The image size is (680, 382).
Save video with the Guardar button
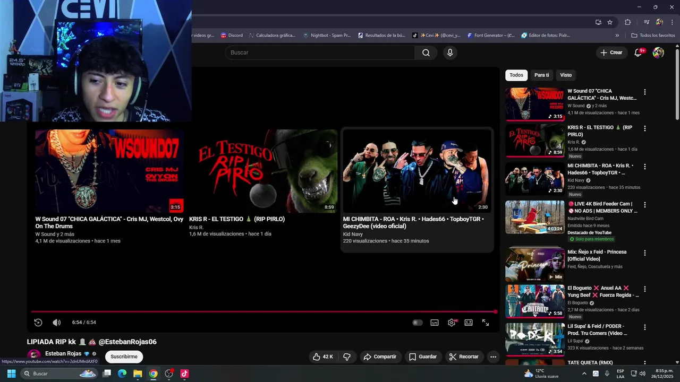pos(423,357)
